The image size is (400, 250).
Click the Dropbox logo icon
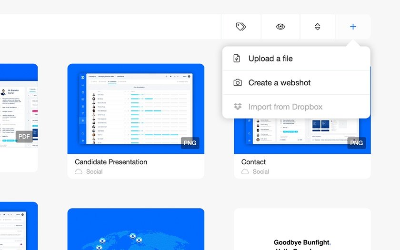coord(238,106)
